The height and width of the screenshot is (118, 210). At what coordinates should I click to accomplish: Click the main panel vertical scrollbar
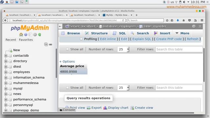(x=204, y=65)
